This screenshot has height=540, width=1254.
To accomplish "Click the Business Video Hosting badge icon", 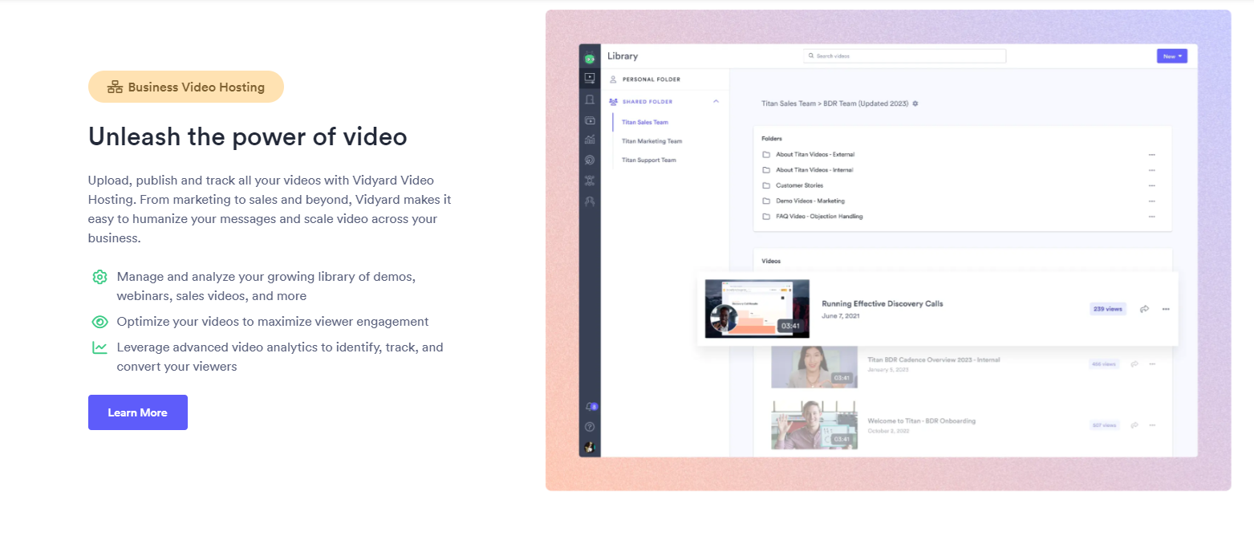I will (x=115, y=87).
